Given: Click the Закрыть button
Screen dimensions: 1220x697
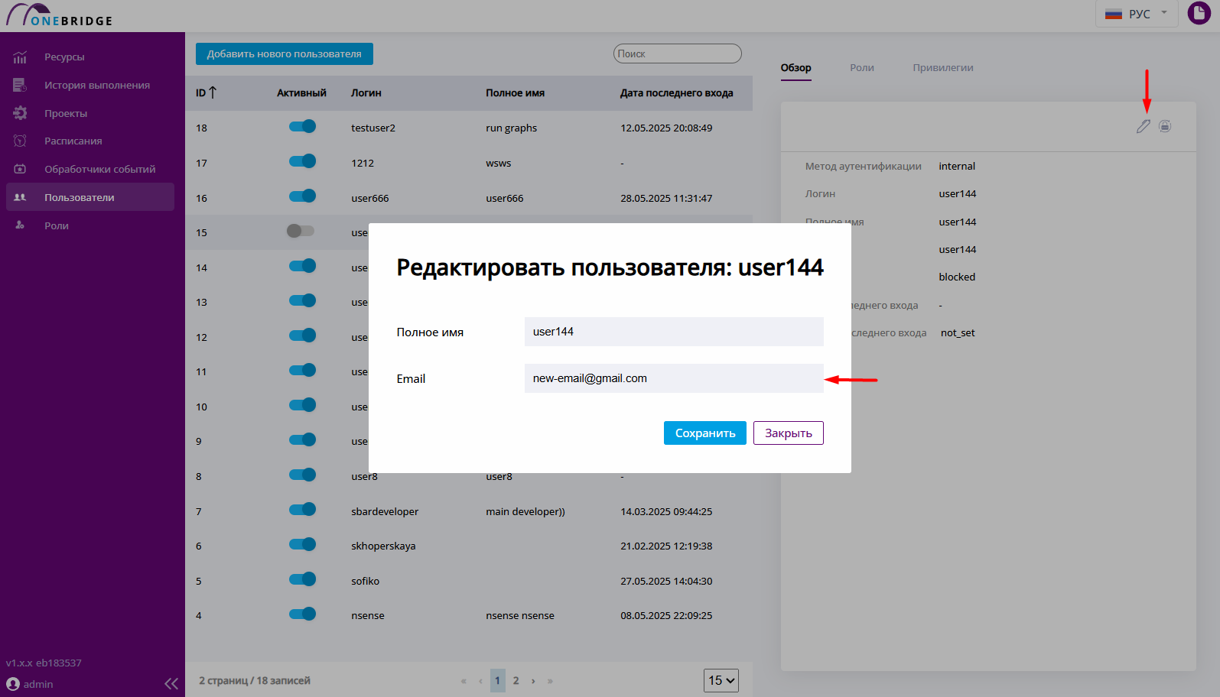Looking at the screenshot, I should [x=789, y=433].
